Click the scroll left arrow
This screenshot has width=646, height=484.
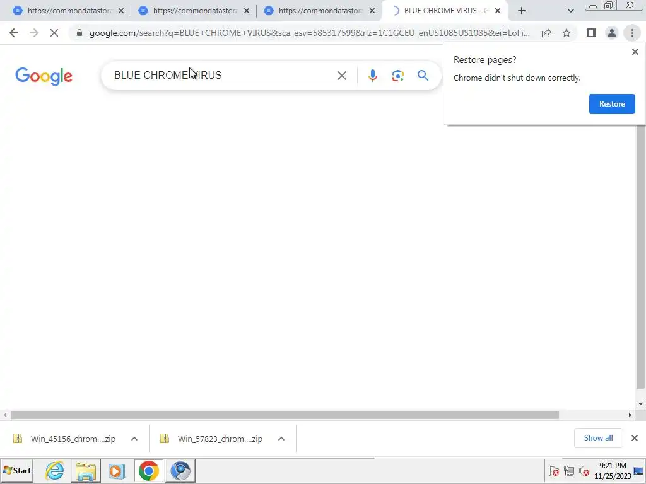5,415
